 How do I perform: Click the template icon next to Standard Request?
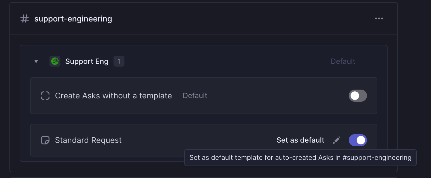[45, 140]
